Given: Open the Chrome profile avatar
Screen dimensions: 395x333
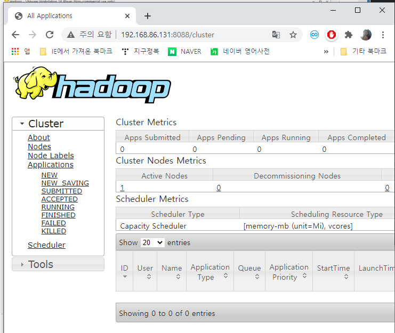Looking at the screenshot, I should tap(366, 35).
